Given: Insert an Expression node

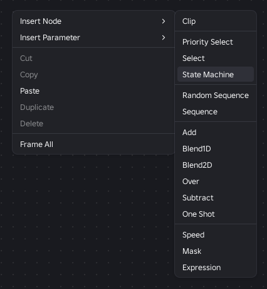Looking at the screenshot, I should [x=216, y=268].
